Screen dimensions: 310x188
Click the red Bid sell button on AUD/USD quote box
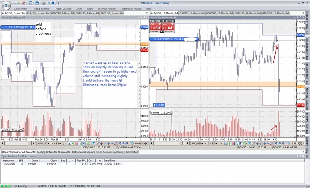click(156, 27)
